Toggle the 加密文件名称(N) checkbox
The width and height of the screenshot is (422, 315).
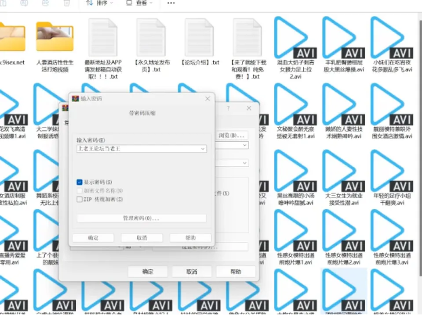click(80, 191)
